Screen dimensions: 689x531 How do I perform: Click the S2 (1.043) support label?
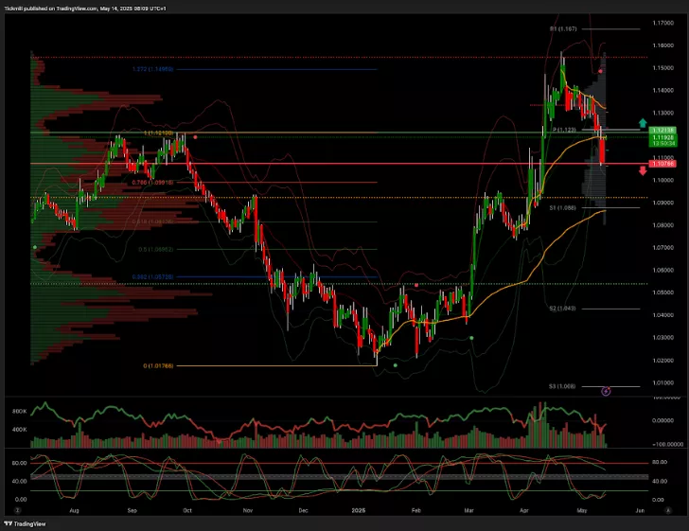click(563, 309)
